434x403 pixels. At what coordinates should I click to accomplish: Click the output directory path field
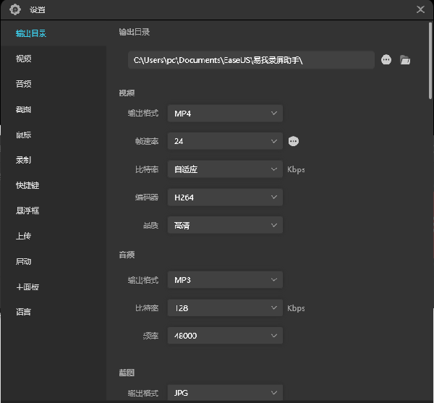pos(250,60)
